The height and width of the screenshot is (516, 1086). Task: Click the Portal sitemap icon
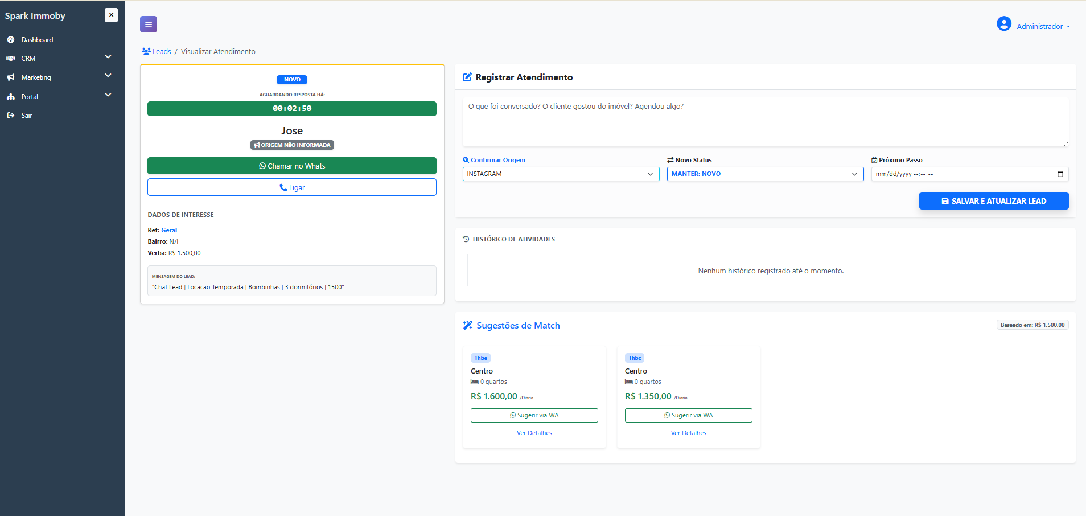(11, 97)
